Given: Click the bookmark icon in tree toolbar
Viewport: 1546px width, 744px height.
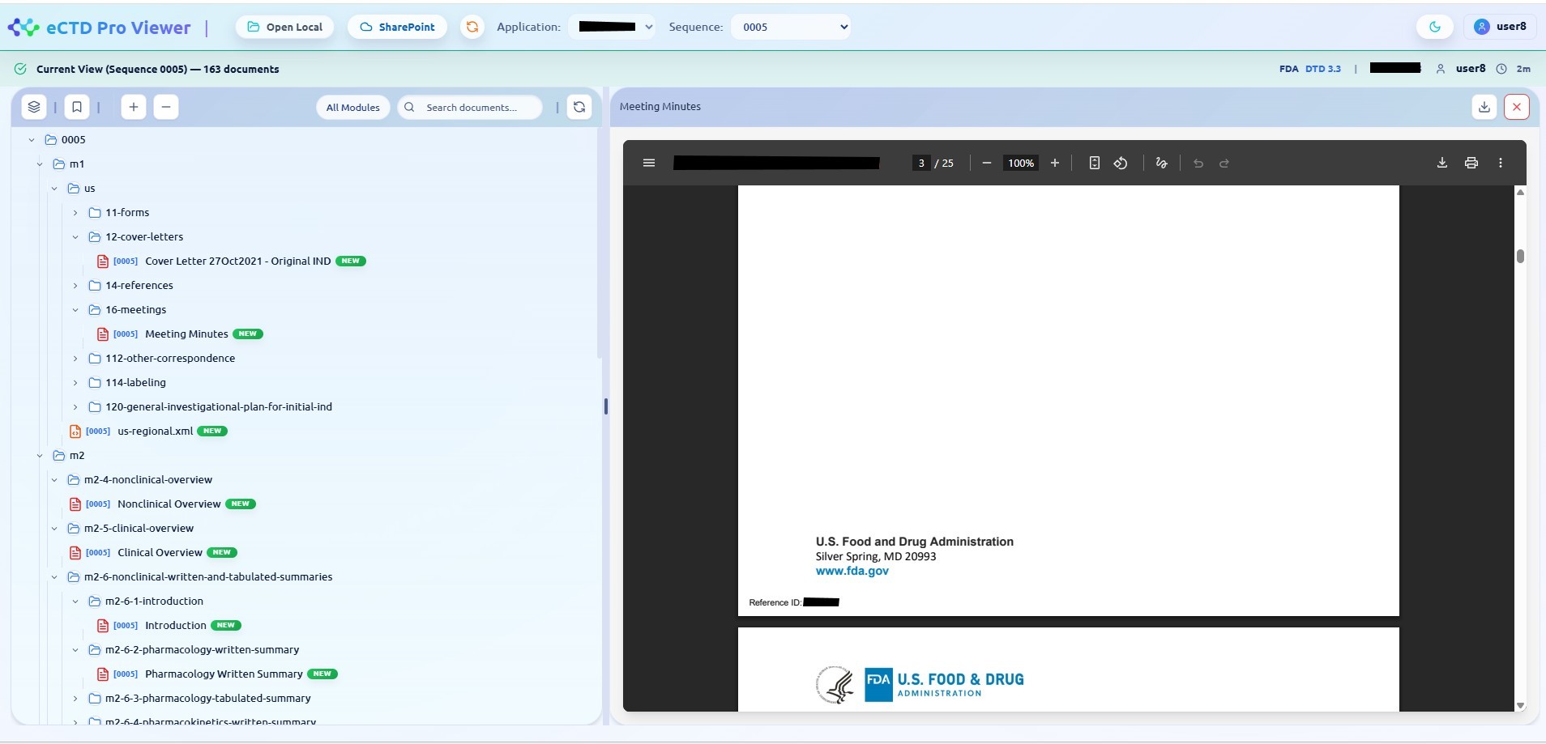Looking at the screenshot, I should [x=77, y=107].
